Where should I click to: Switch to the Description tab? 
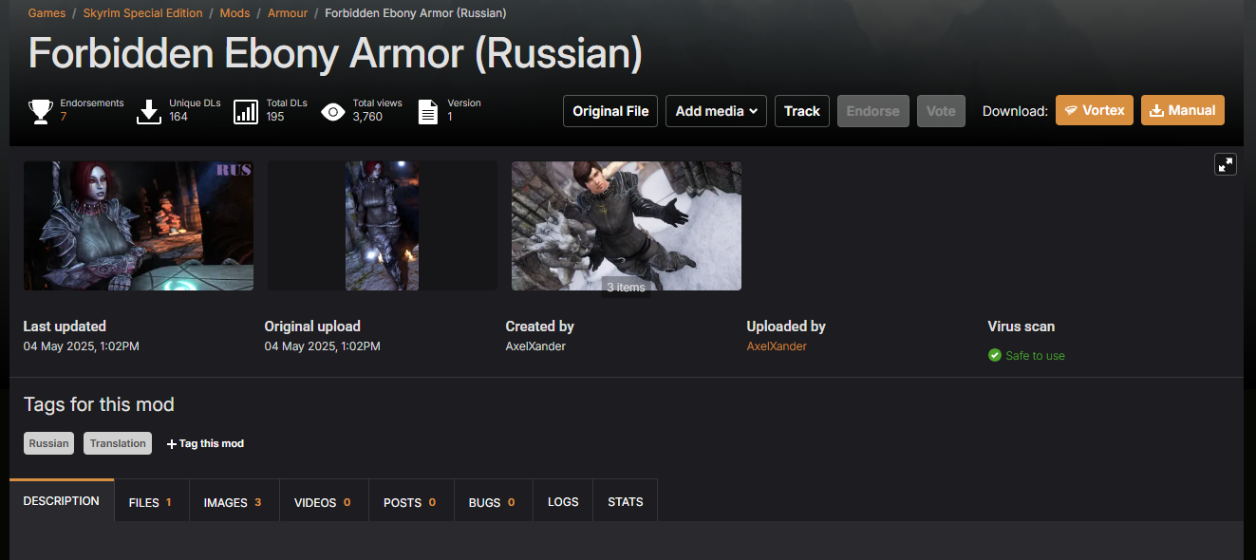(62, 501)
